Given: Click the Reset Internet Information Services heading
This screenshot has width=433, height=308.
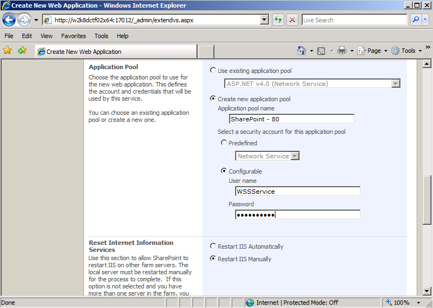Looking at the screenshot, I should (131, 246).
